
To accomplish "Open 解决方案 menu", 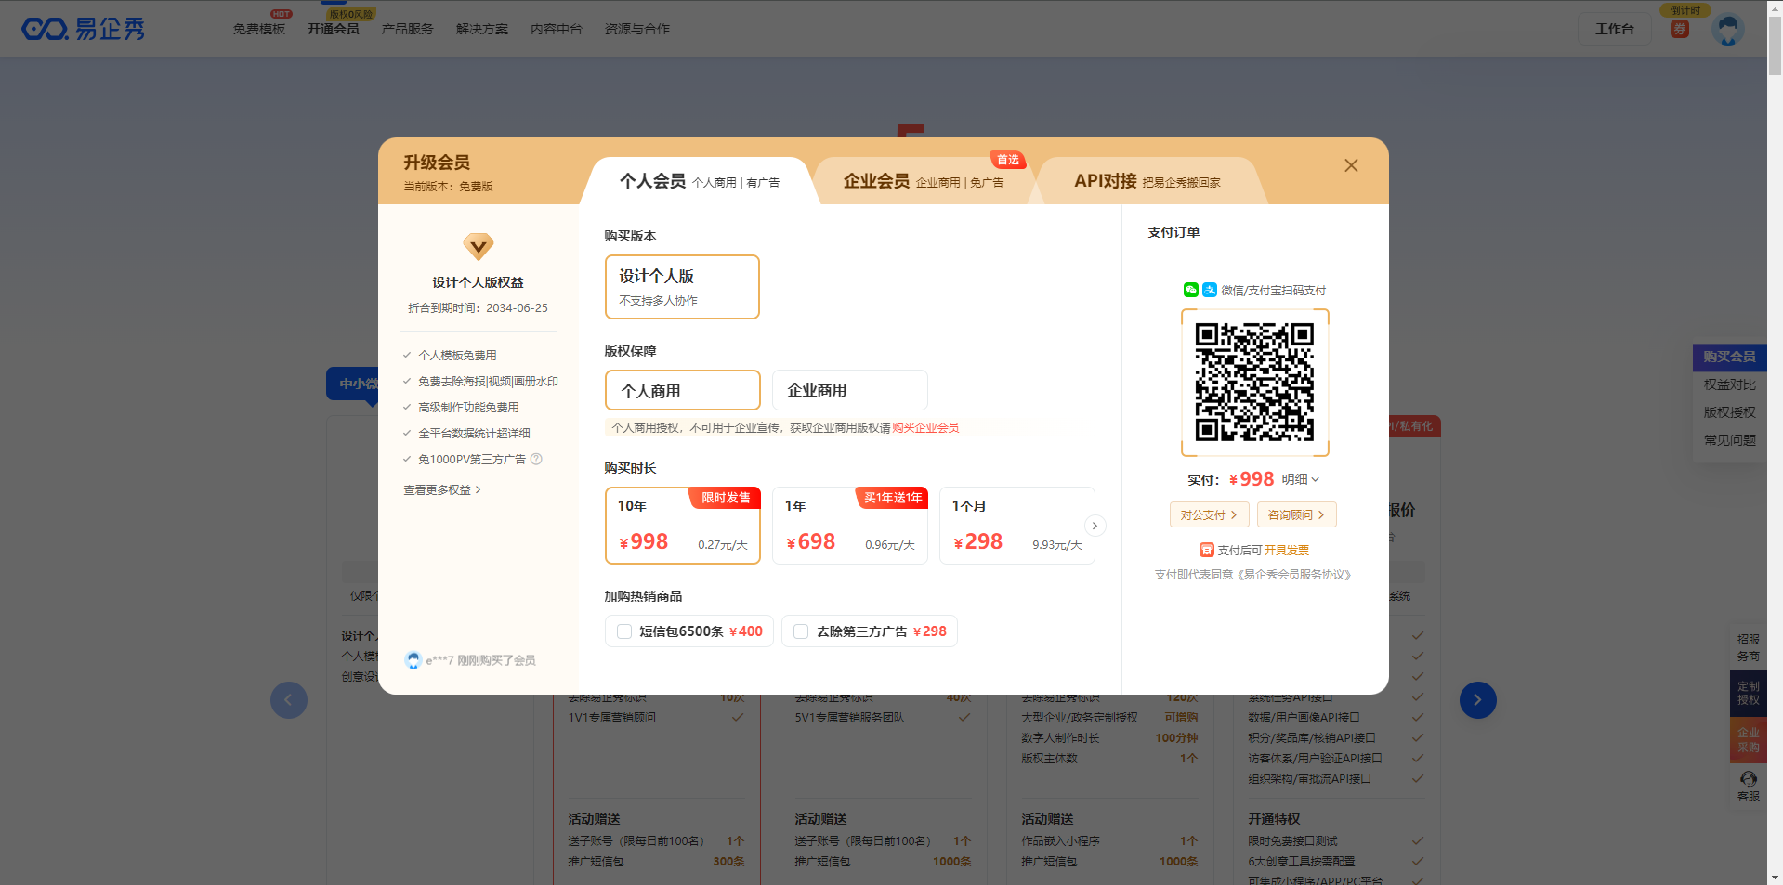I will pos(482,29).
